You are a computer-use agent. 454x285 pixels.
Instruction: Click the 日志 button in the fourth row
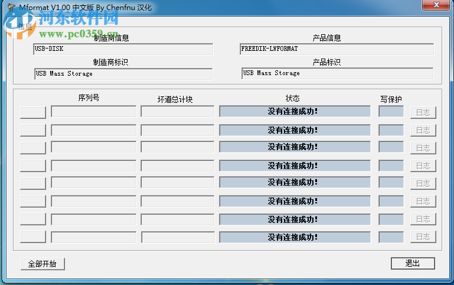point(423,166)
